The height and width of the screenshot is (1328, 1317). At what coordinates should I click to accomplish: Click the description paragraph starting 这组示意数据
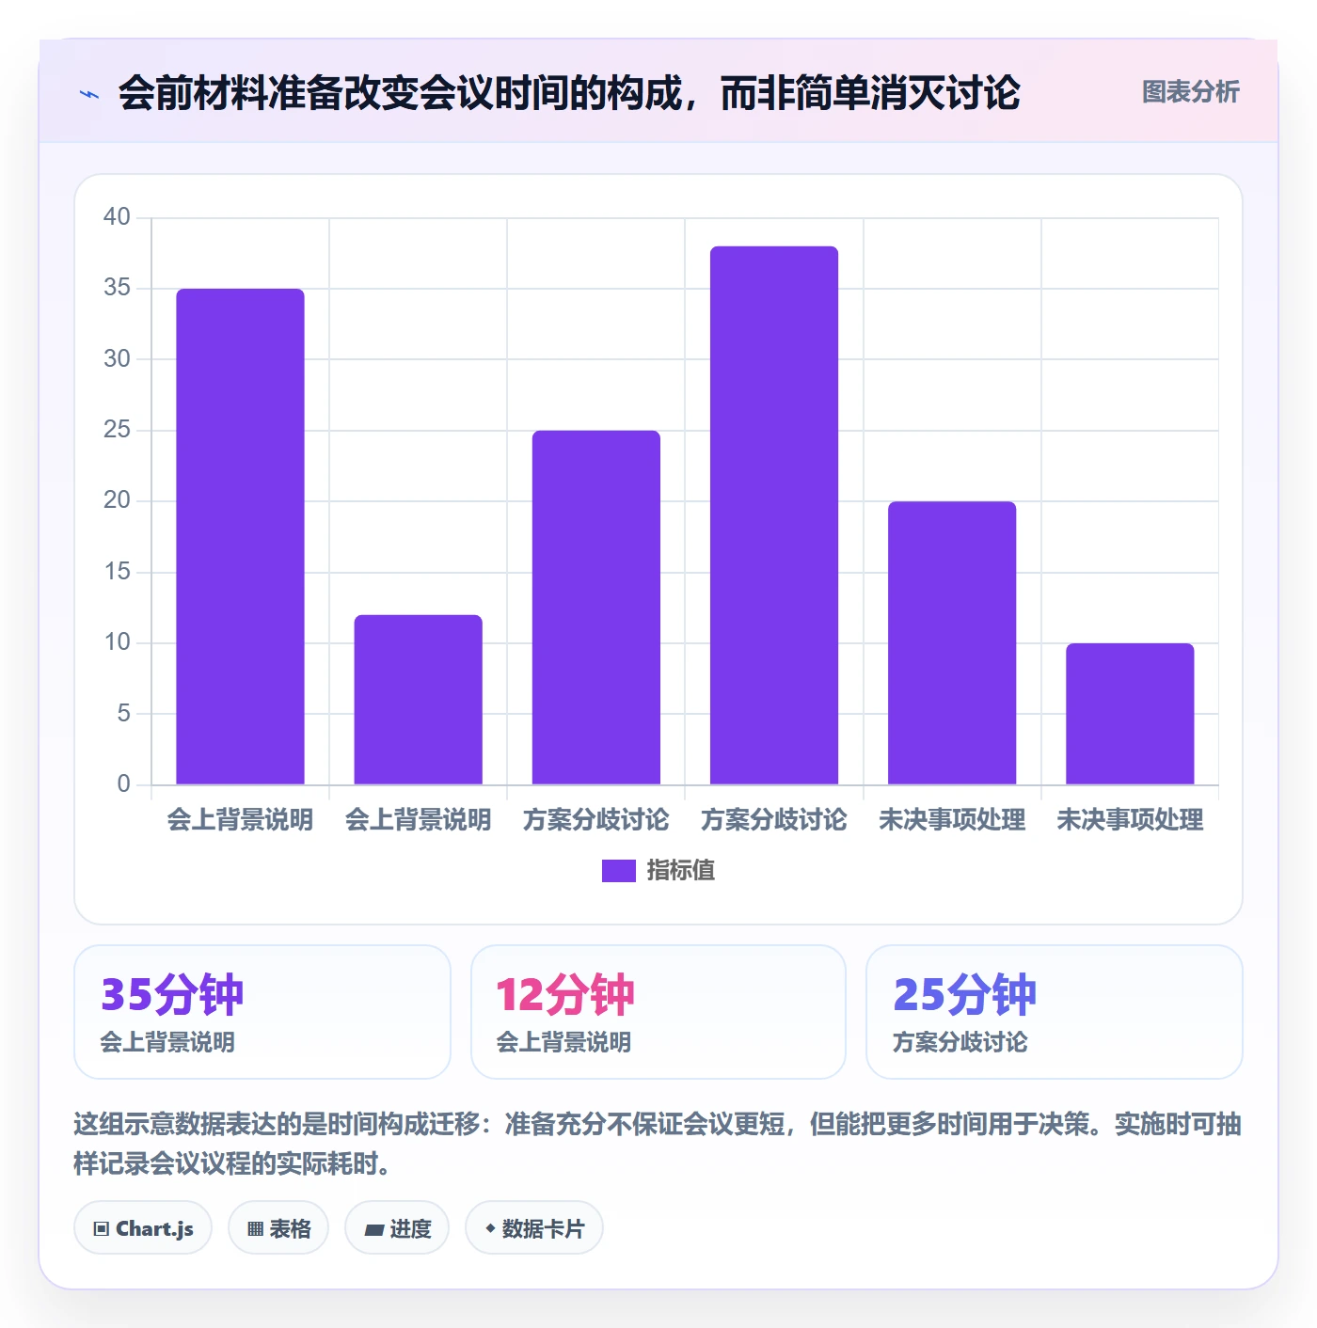(658, 1144)
